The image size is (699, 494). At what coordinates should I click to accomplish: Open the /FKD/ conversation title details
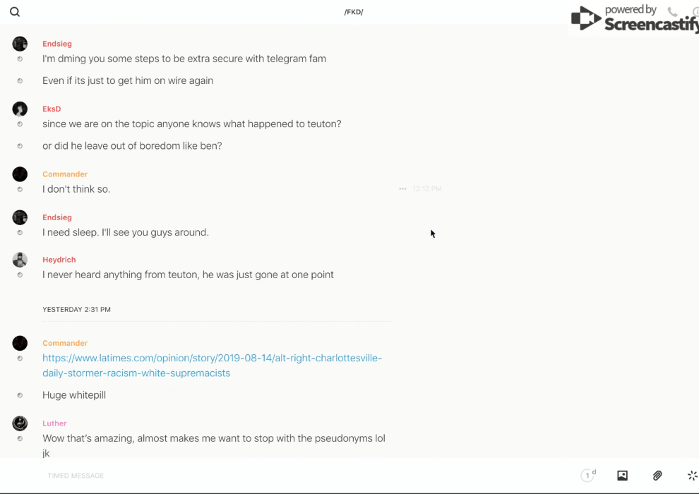point(354,12)
